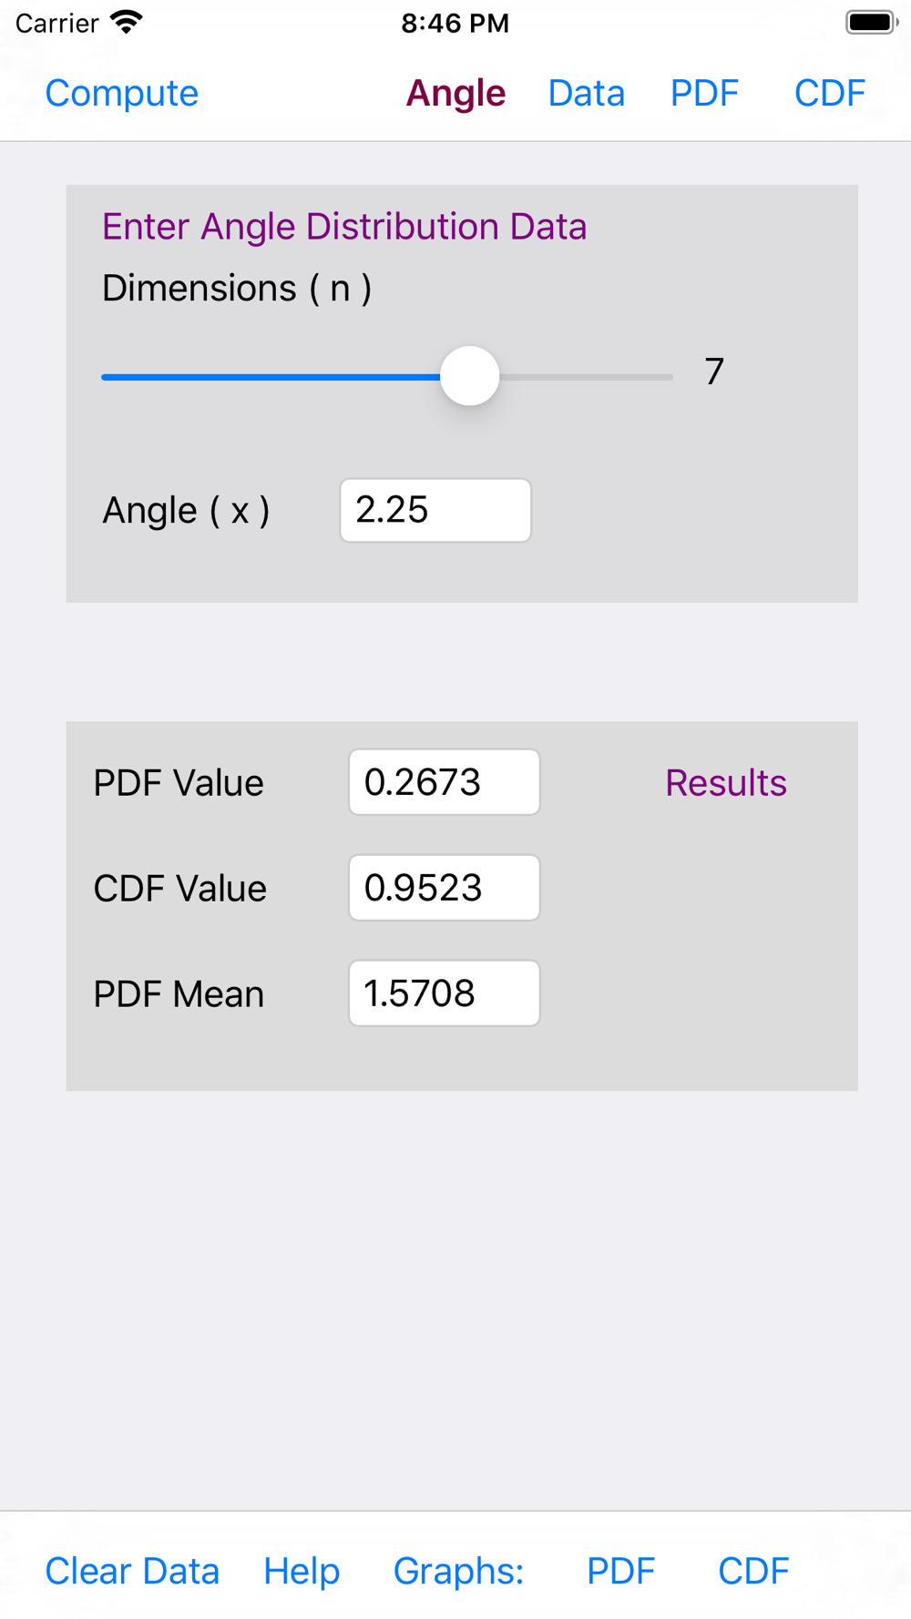This screenshot has height=1619, width=911.
Task: Click the battery icon in status bar
Action: [871, 23]
